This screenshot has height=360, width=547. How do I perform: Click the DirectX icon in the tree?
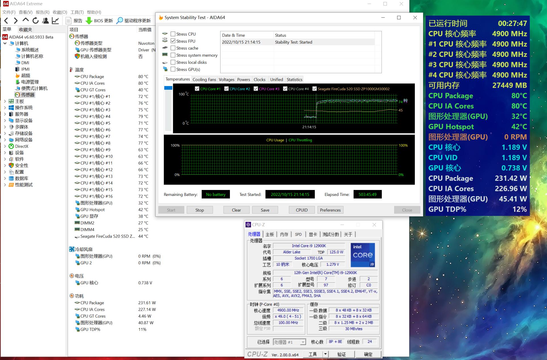pos(11,146)
